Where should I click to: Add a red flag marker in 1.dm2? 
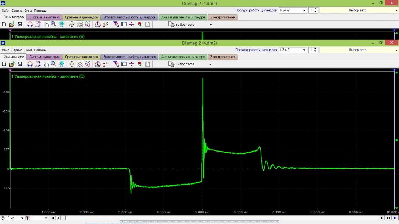click(140, 25)
